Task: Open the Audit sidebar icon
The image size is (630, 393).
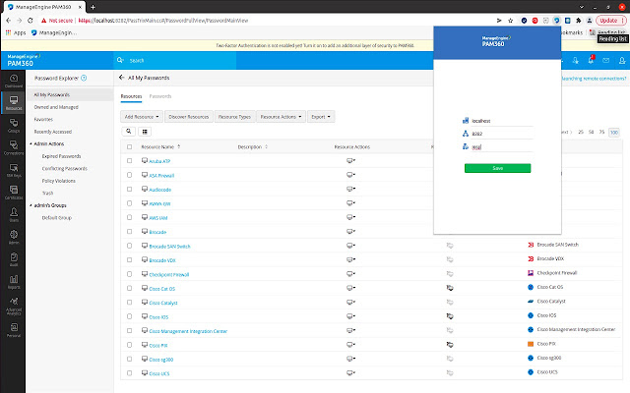Action: pos(14,259)
